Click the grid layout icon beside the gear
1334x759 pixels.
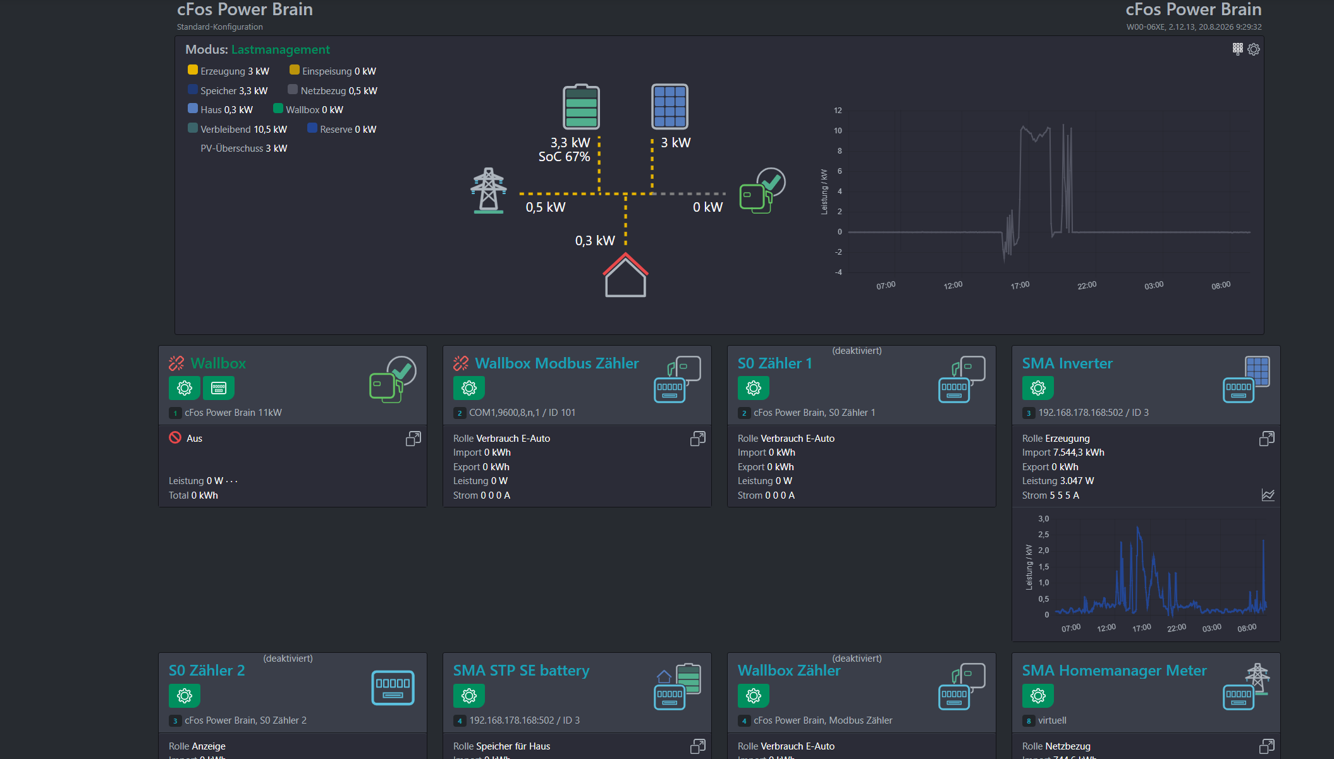coord(1238,49)
